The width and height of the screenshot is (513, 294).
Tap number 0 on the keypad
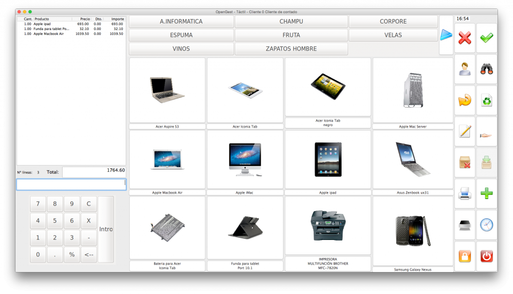[38, 255]
